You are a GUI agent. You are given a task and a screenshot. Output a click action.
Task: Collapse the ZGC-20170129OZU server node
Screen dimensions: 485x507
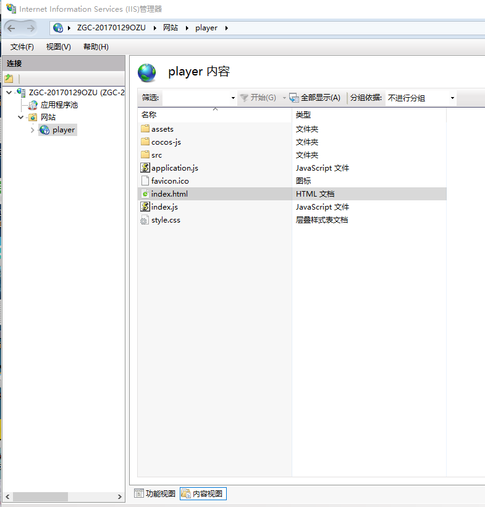point(9,93)
